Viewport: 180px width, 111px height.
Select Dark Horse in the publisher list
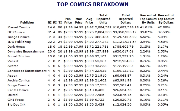pyautogui.click(x=16, y=47)
